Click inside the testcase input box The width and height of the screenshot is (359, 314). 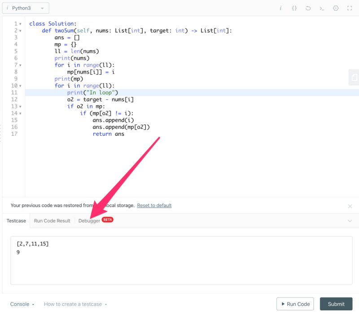[x=181, y=260]
